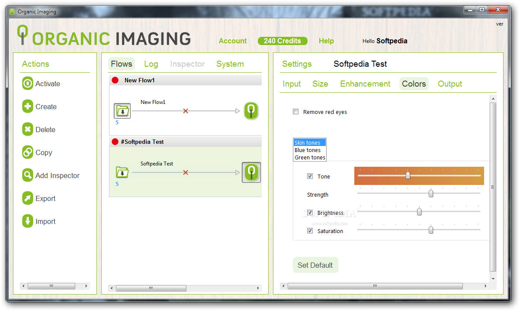Click the Tone color slider handle
Viewport: 520px width, 311px height.
point(408,175)
